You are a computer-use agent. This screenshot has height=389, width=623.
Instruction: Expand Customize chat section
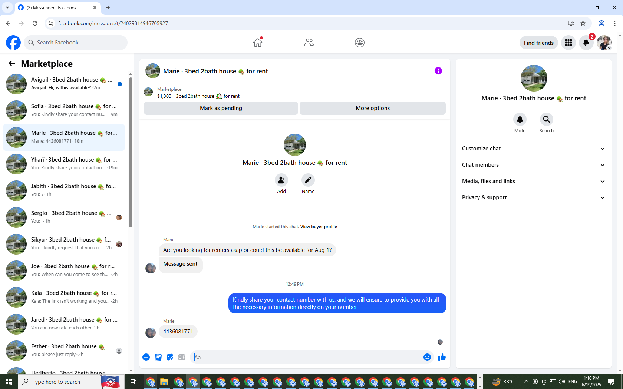click(534, 149)
